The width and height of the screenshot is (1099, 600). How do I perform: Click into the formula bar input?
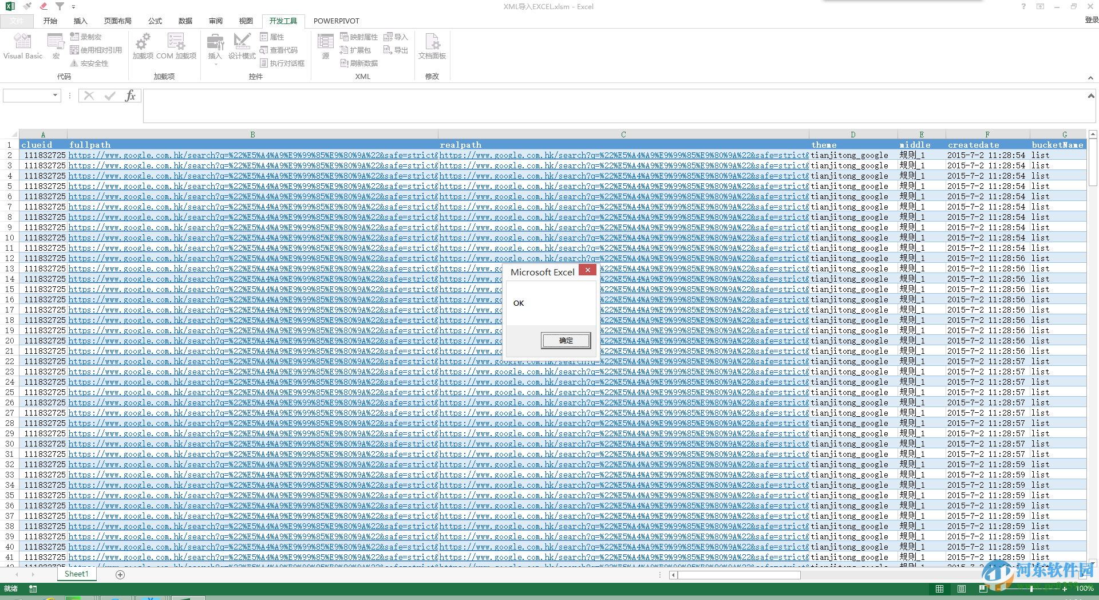pos(614,106)
